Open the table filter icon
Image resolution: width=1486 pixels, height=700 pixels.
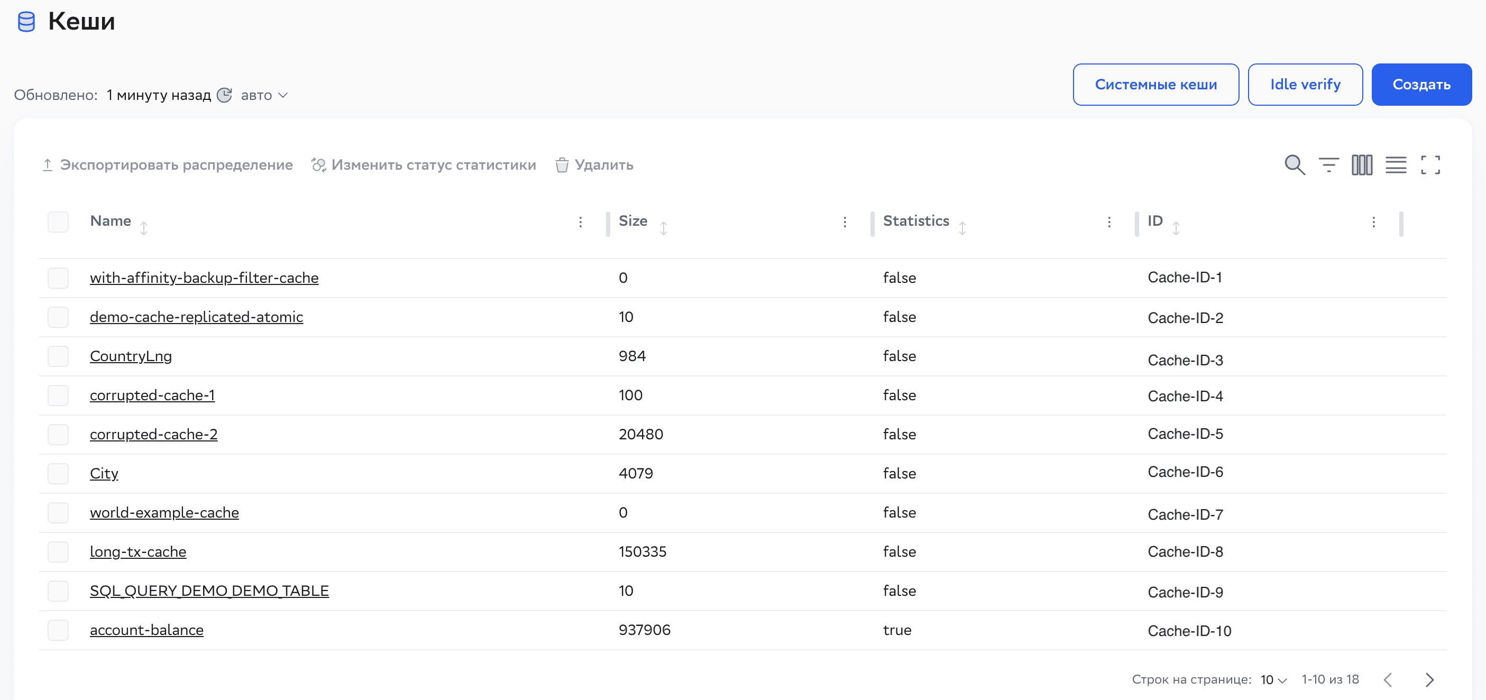[1328, 165]
